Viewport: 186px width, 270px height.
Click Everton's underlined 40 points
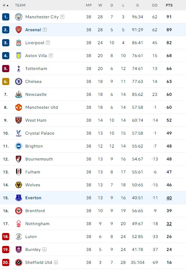click(x=169, y=198)
